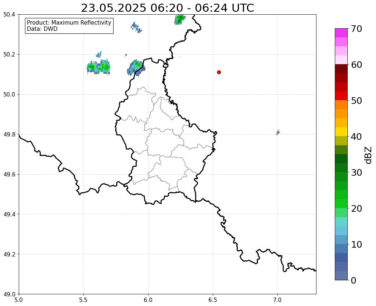Click the colorbar tick value 20
The width and height of the screenshot is (376, 306).
[x=357, y=208]
